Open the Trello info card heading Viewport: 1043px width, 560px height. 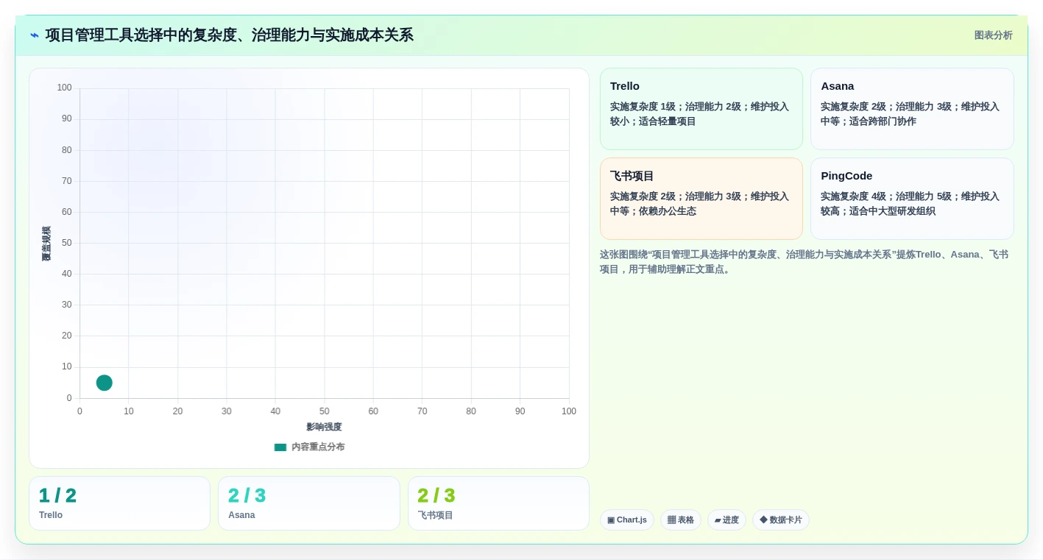coord(625,86)
